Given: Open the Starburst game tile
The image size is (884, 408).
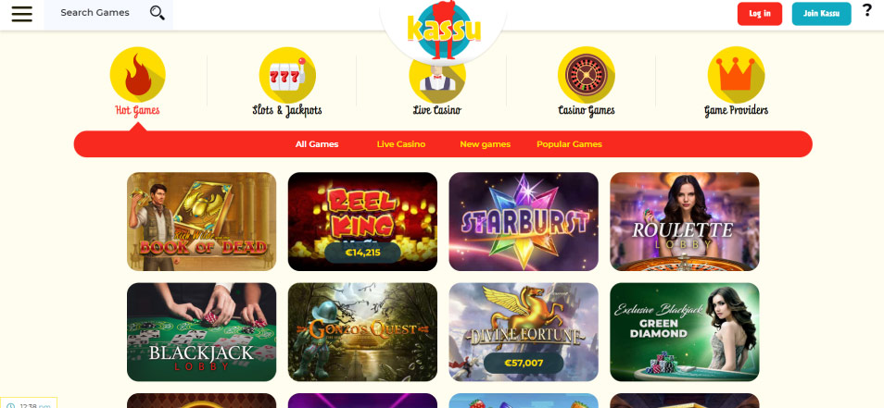Looking at the screenshot, I should coord(524,222).
